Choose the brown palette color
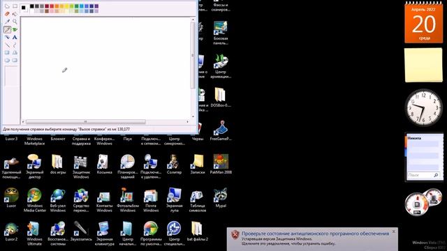This screenshot has height=251, width=447. coord(47,11)
